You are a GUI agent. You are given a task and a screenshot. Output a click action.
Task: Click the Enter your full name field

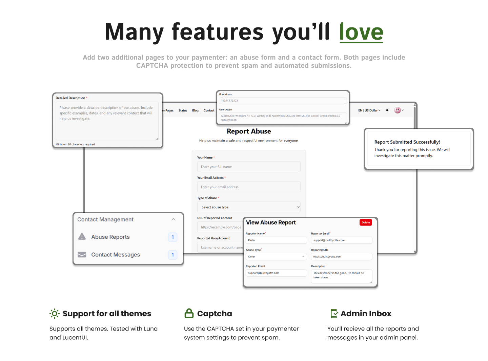(249, 167)
